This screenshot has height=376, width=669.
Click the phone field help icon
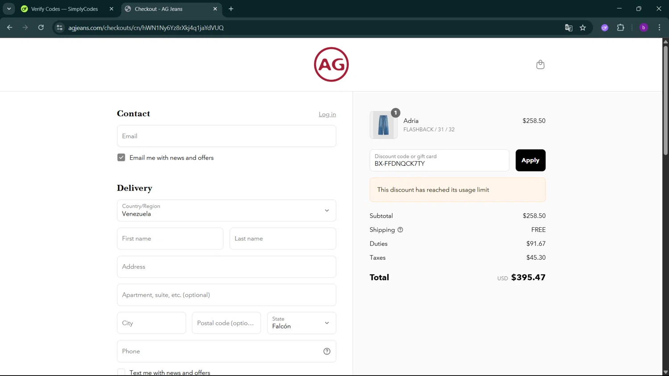[327, 351]
